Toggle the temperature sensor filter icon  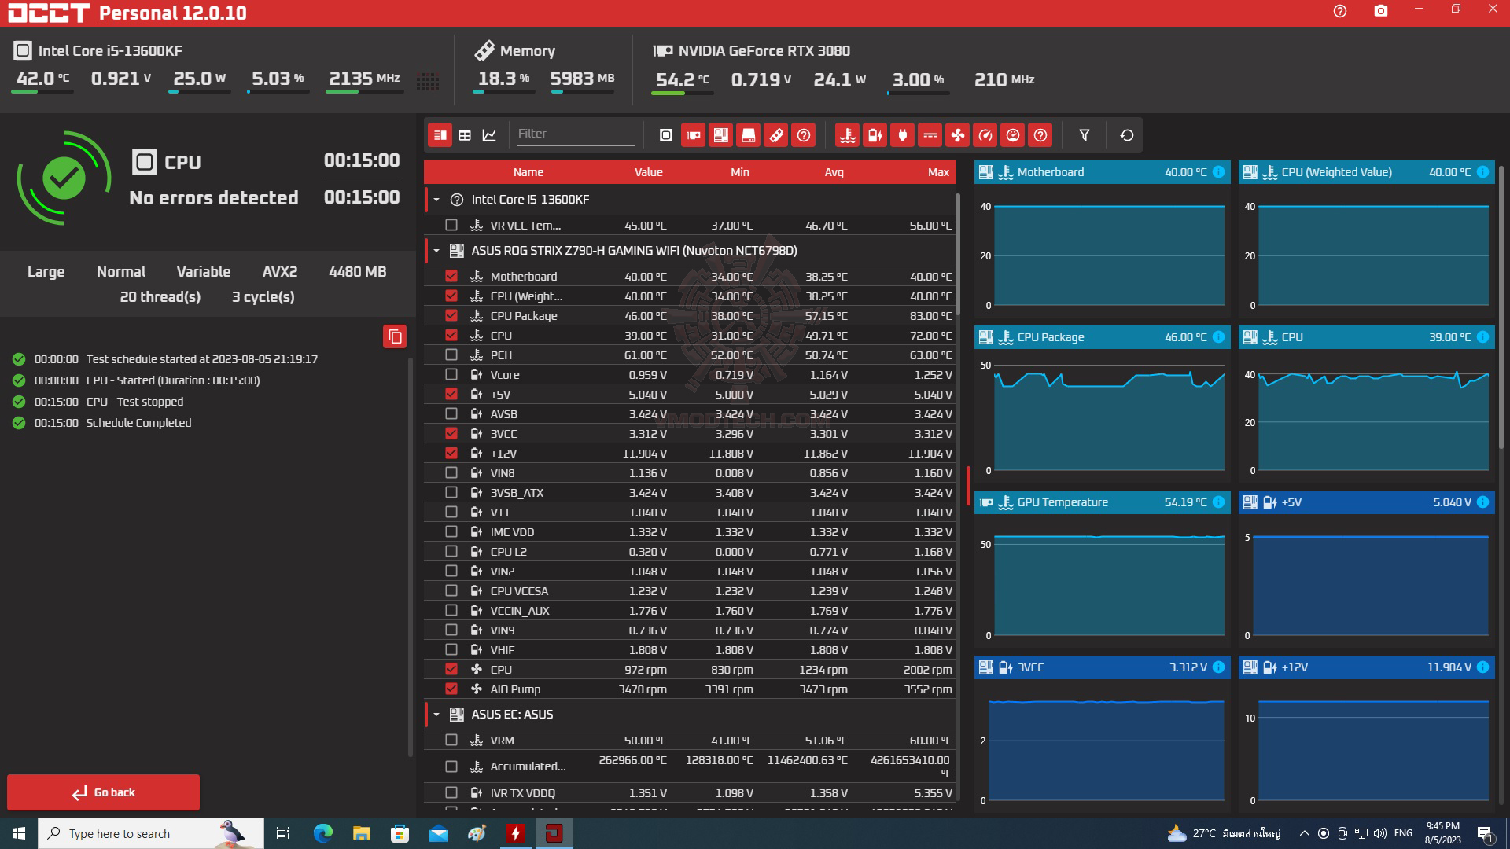[847, 135]
